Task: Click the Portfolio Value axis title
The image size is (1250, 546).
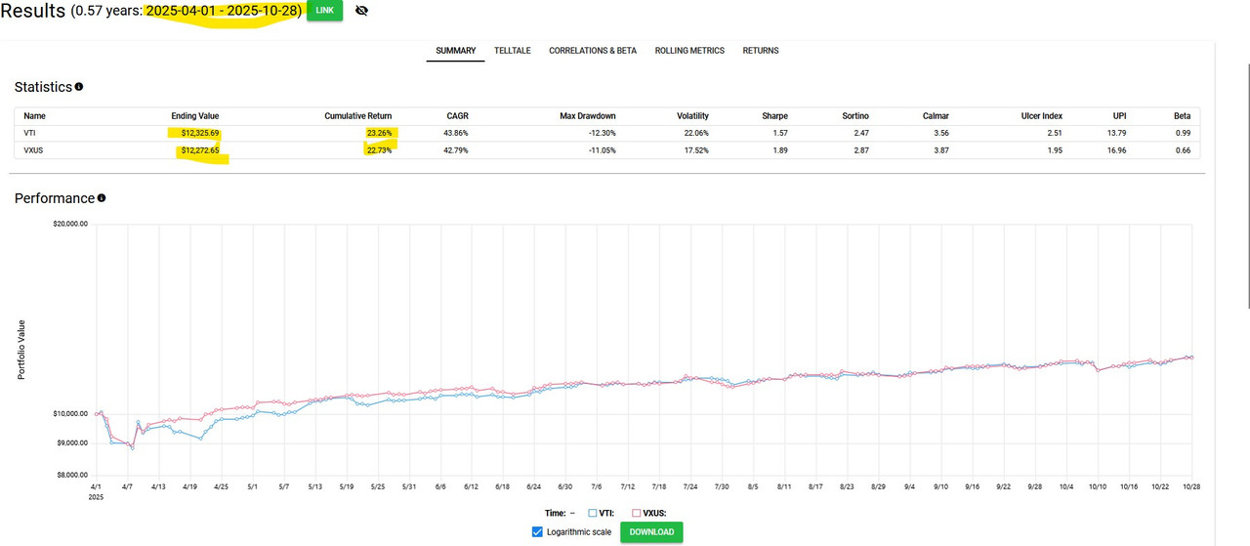Action: click(21, 350)
